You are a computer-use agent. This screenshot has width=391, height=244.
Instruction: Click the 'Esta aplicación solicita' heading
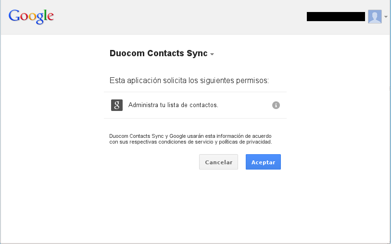(189, 80)
